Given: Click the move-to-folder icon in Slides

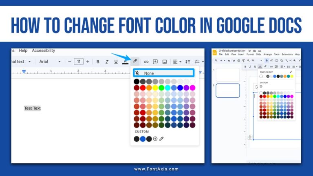Looking at the screenshot, I should pos(254,51).
